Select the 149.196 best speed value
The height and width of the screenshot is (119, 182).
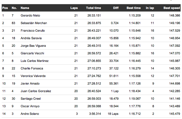pyautogui.click(x=174, y=23)
